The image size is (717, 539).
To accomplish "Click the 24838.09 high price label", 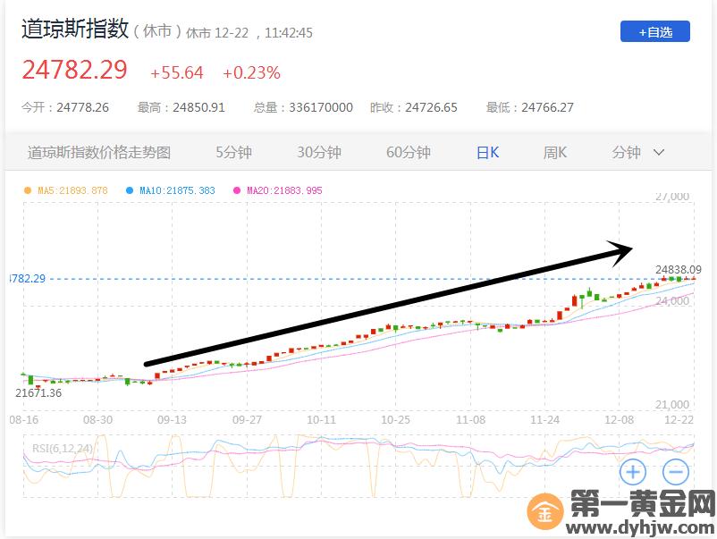I will coord(678,267).
